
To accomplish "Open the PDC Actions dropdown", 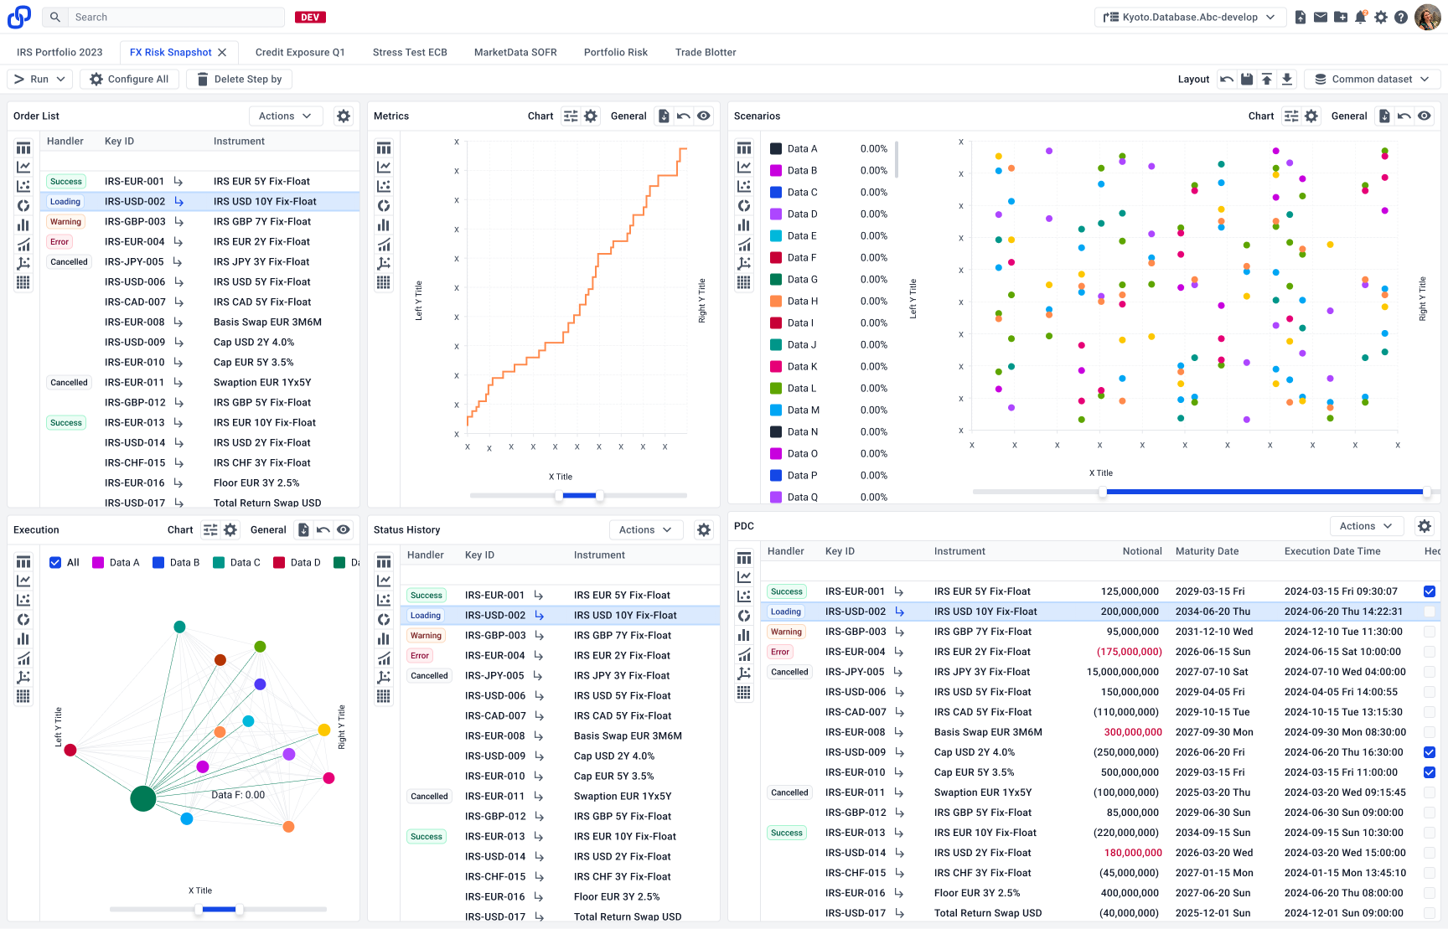I will pyautogui.click(x=1367, y=526).
